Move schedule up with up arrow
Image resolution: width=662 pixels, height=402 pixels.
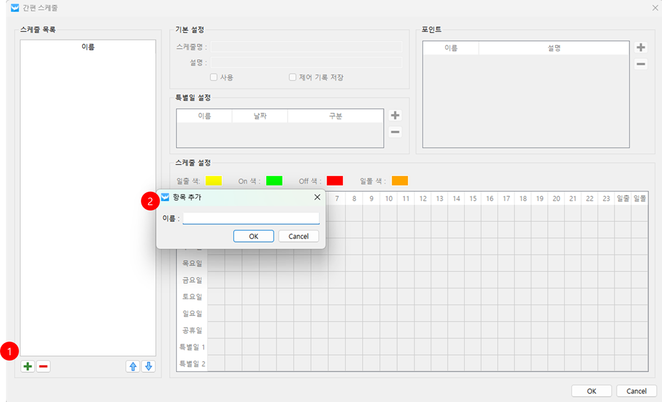click(133, 367)
